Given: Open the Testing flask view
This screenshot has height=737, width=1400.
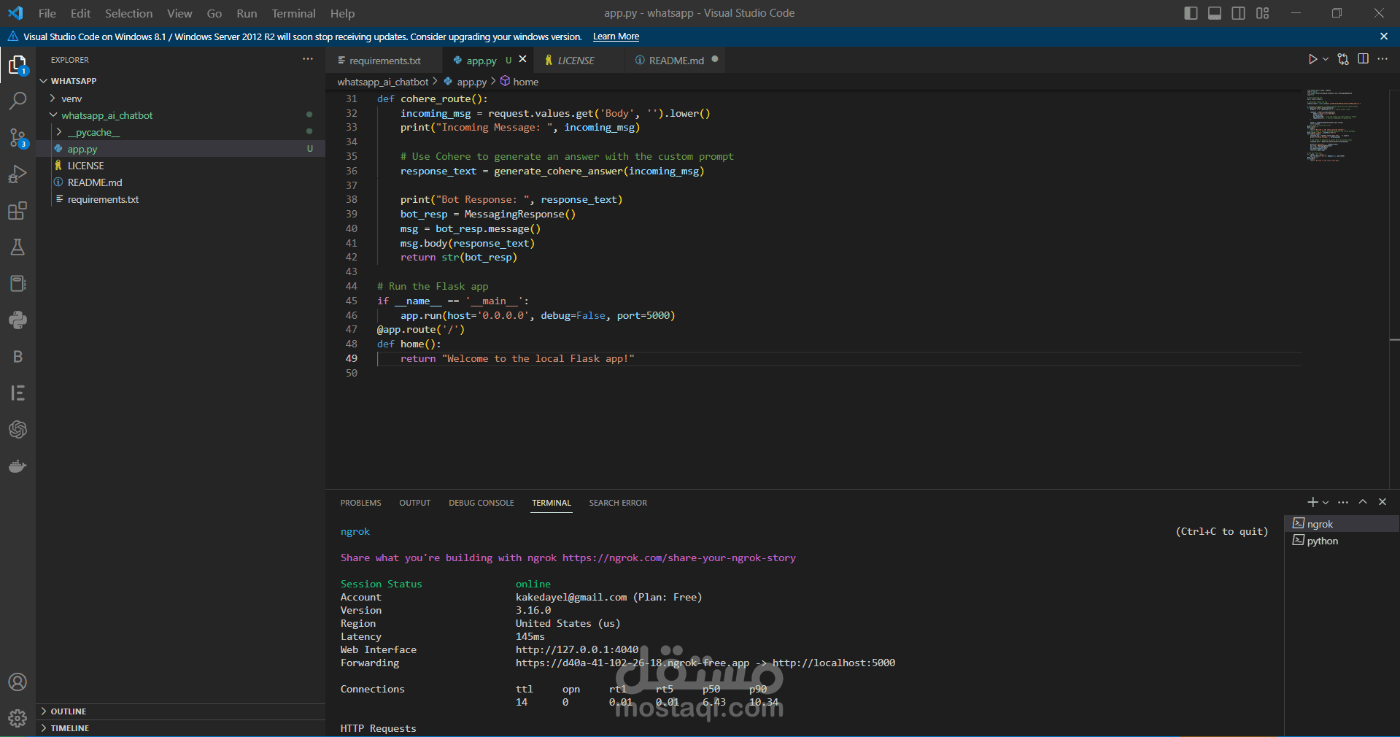Looking at the screenshot, I should coord(18,247).
